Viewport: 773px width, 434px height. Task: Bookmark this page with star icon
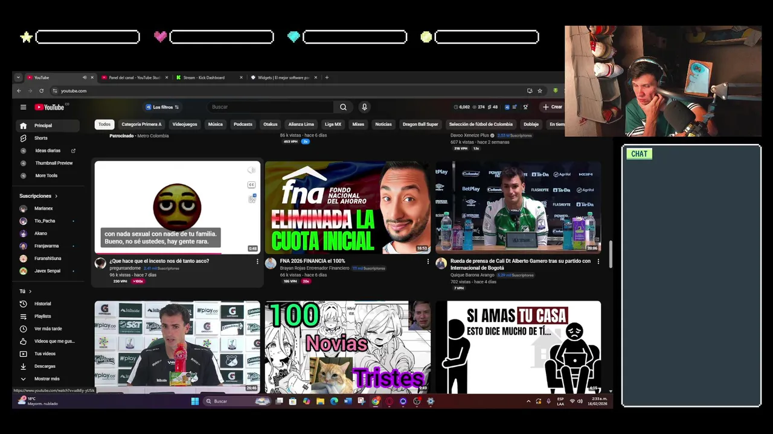[x=540, y=91]
